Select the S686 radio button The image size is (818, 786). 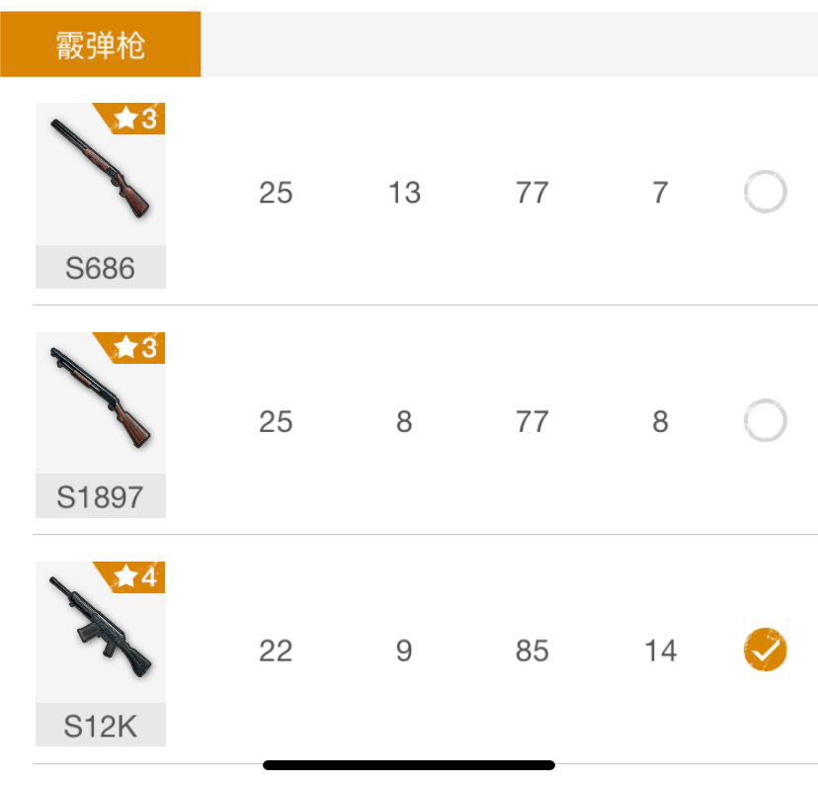pyautogui.click(x=765, y=192)
